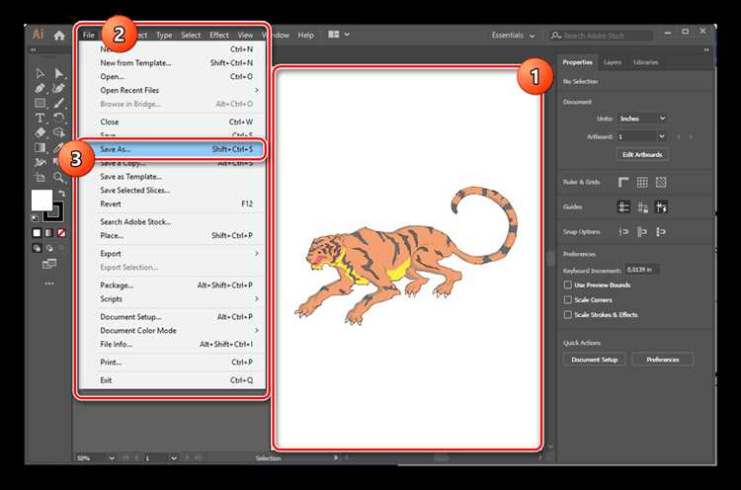Click the Keyboard Increment value field
This screenshot has height=490, width=741.
click(642, 270)
